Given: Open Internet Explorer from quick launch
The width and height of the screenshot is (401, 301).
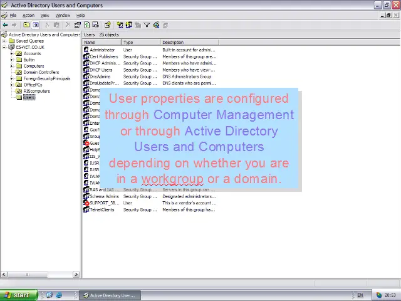Looking at the screenshot, I should click(59, 295).
